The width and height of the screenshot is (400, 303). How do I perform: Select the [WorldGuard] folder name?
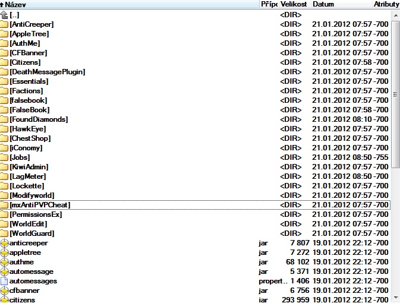(x=32, y=233)
